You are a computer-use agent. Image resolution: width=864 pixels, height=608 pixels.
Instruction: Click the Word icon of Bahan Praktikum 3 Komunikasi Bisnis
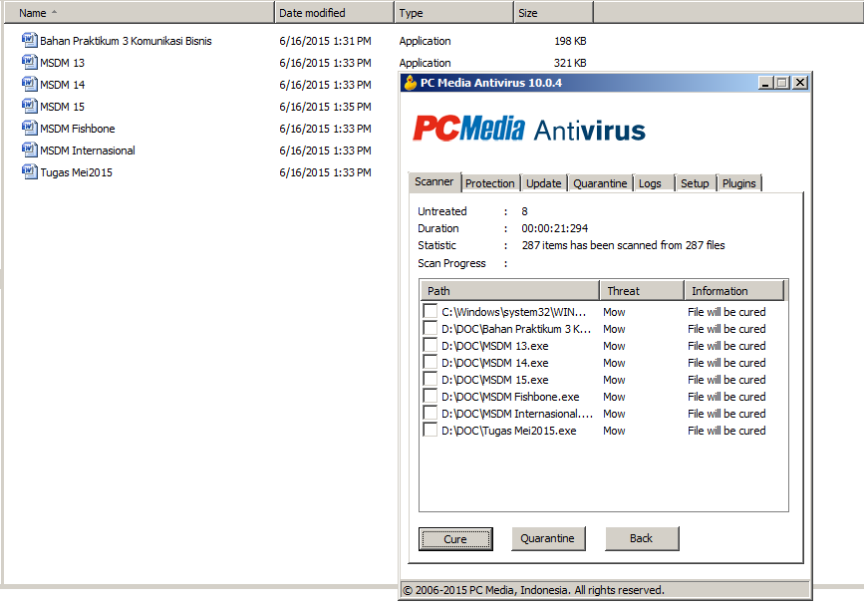(29, 40)
